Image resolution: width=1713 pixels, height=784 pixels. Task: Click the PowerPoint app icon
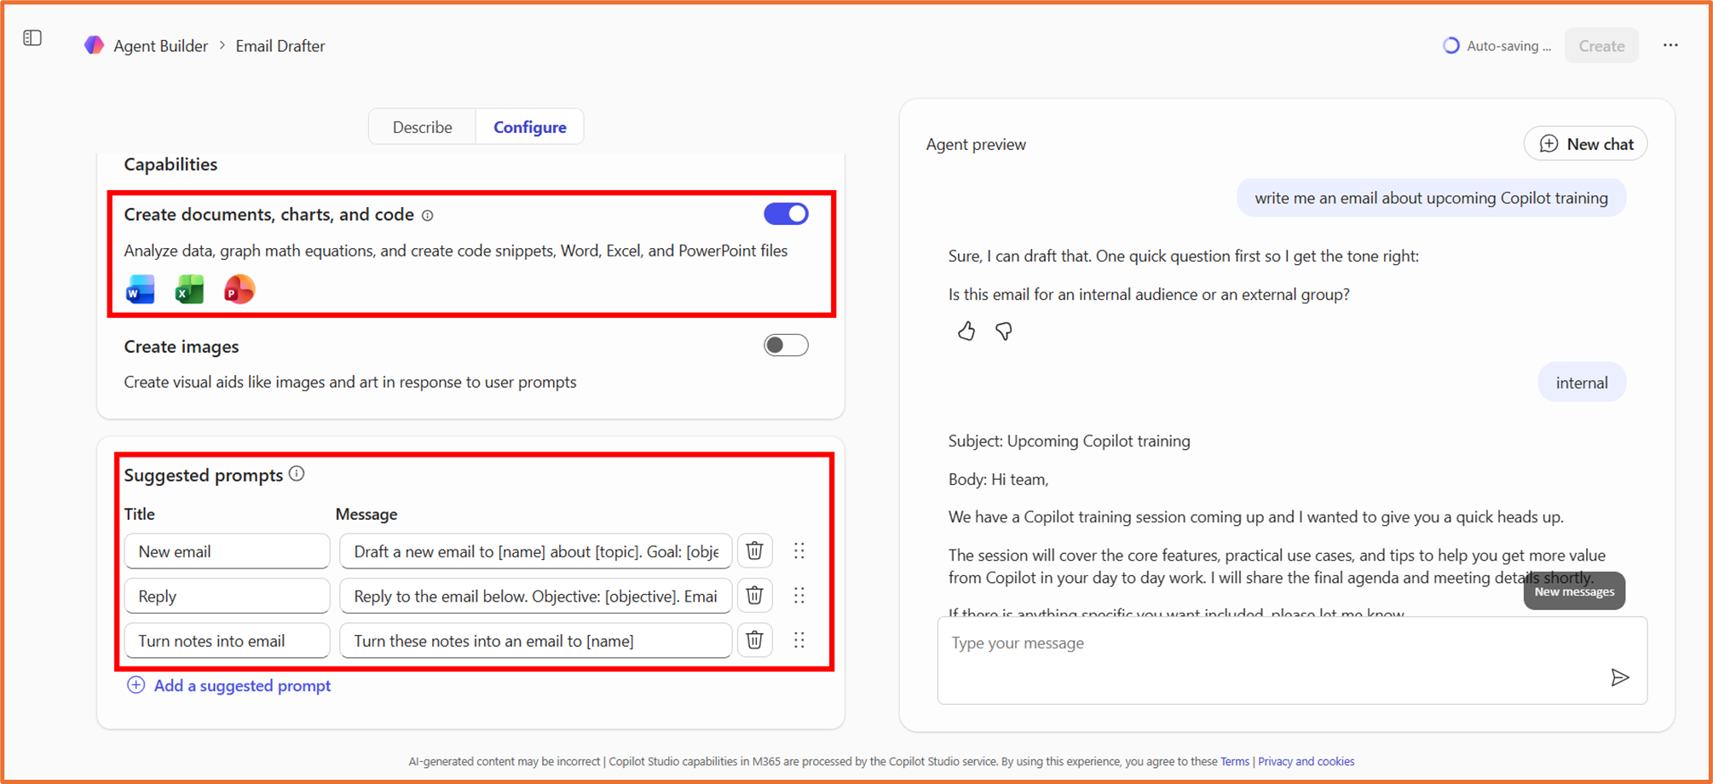click(239, 290)
